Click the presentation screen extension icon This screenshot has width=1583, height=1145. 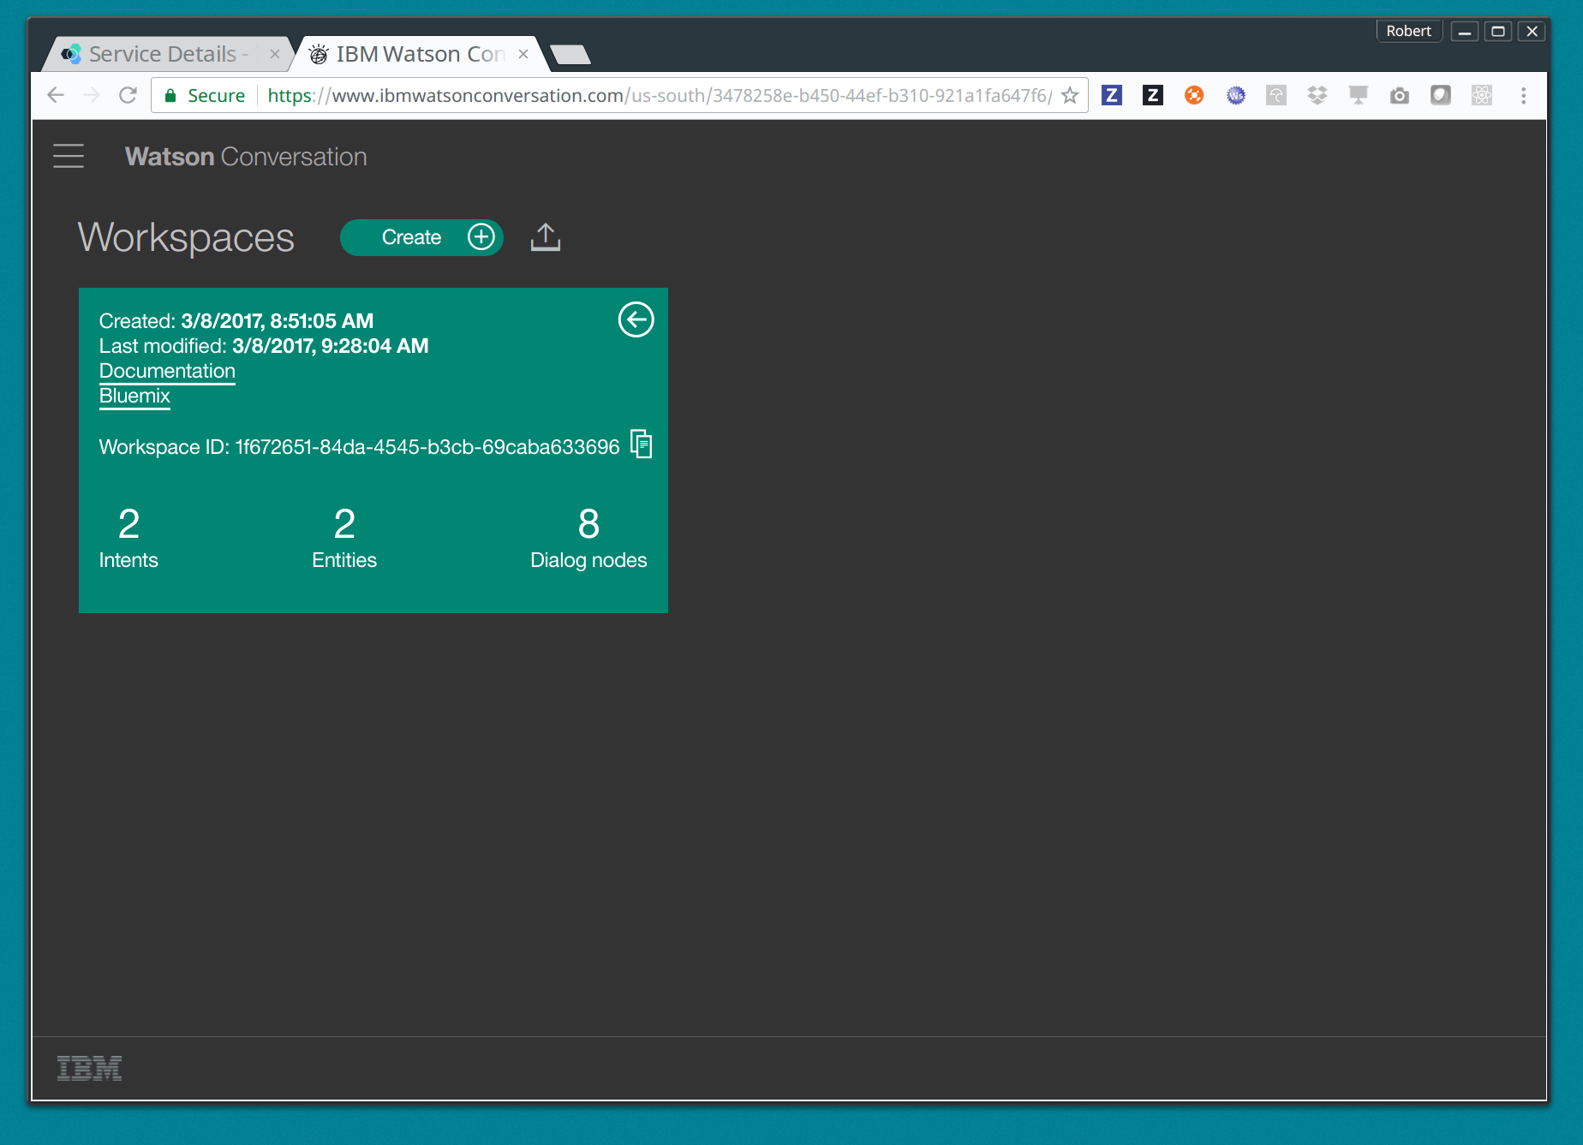click(1359, 95)
